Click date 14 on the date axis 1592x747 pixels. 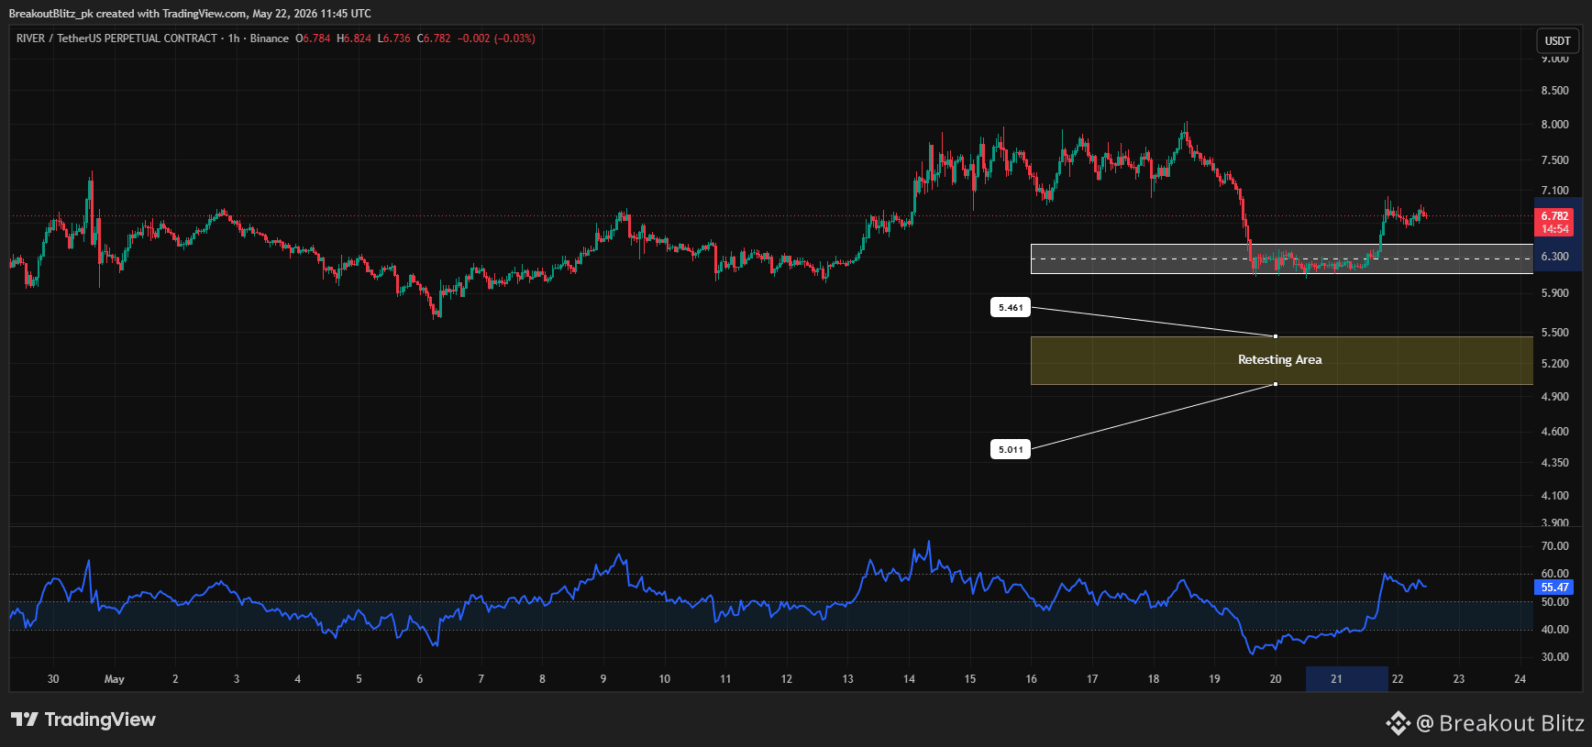point(909,679)
